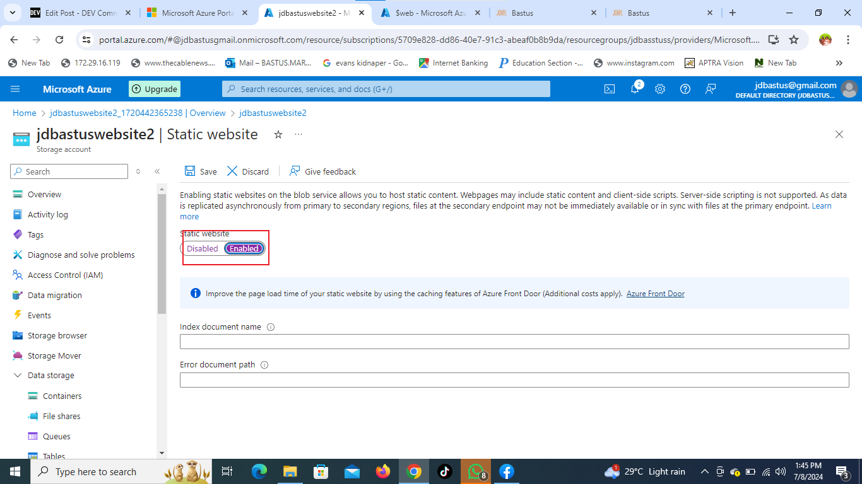Show more bookmarks with the double chevron

pos(839,63)
